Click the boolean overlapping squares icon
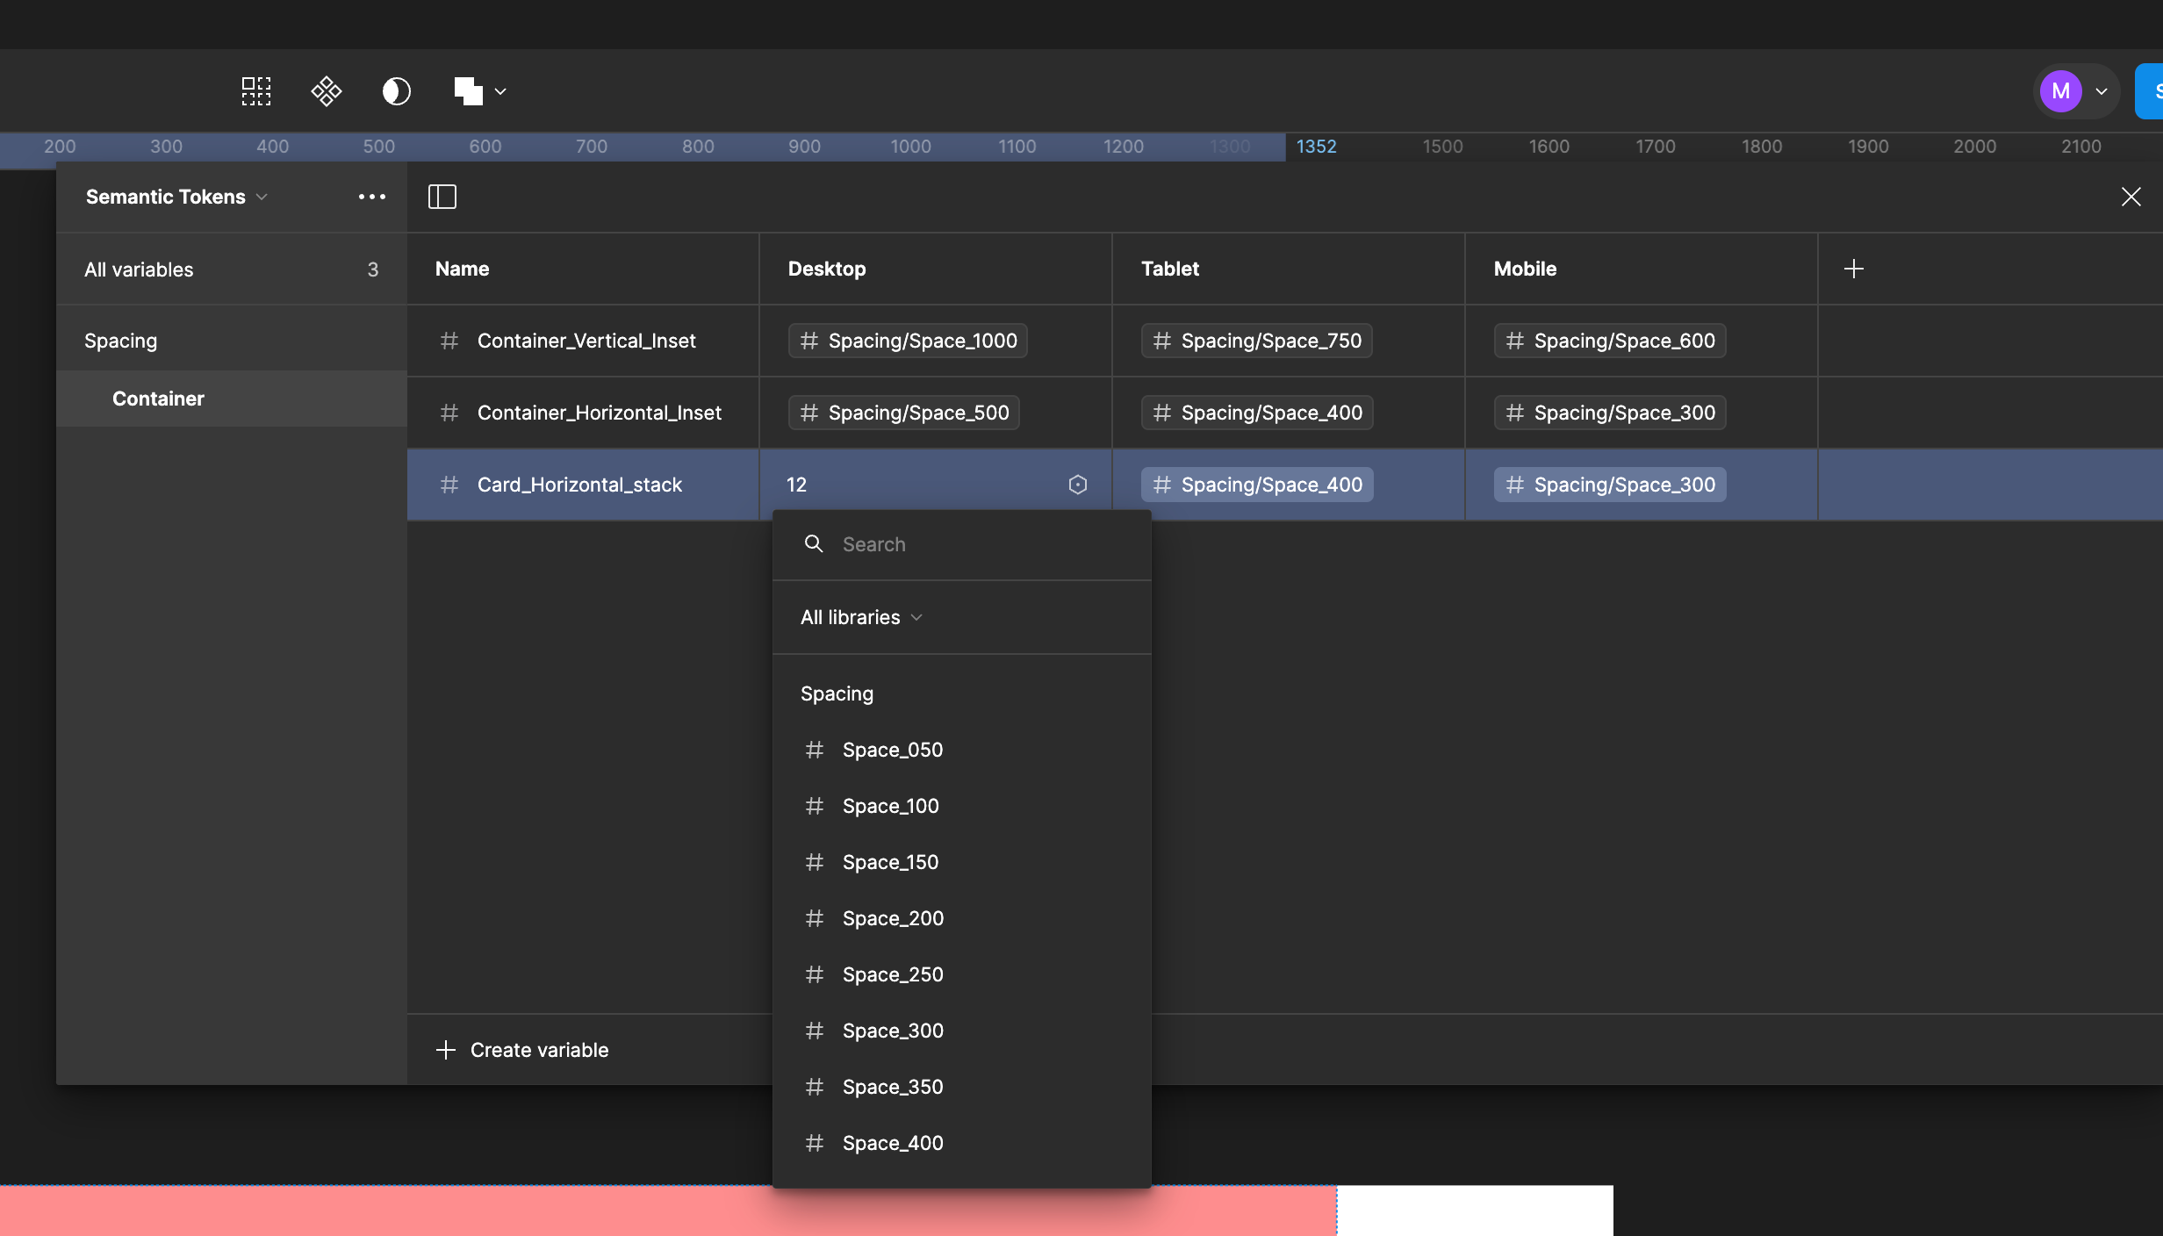Image resolution: width=2163 pixels, height=1236 pixels. pos(469,91)
